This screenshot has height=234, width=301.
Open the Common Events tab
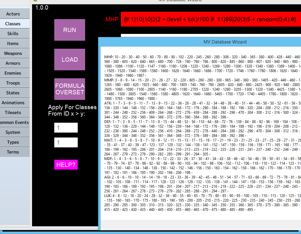12,122
